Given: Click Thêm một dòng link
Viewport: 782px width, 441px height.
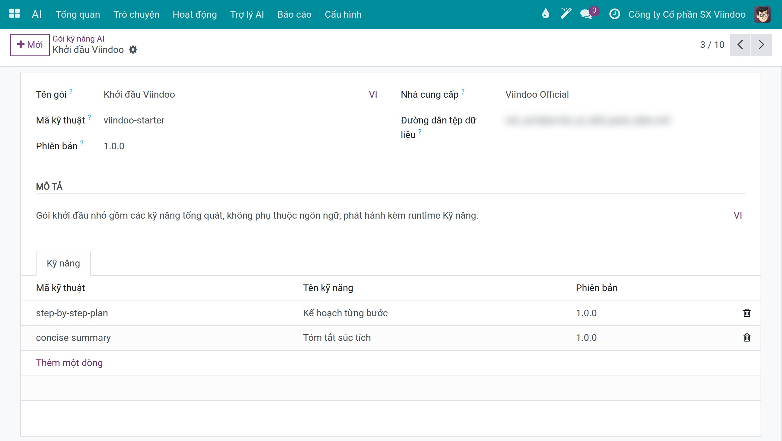Looking at the screenshot, I should (69, 363).
